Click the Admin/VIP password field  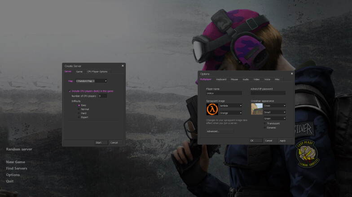click(x=268, y=93)
